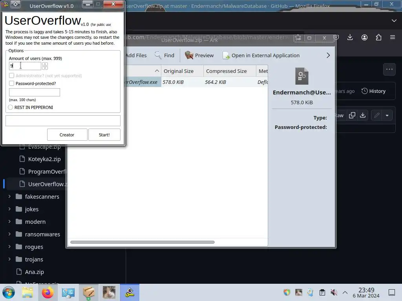
Task: Click the empty status box above Creator button
Action: click(63, 121)
